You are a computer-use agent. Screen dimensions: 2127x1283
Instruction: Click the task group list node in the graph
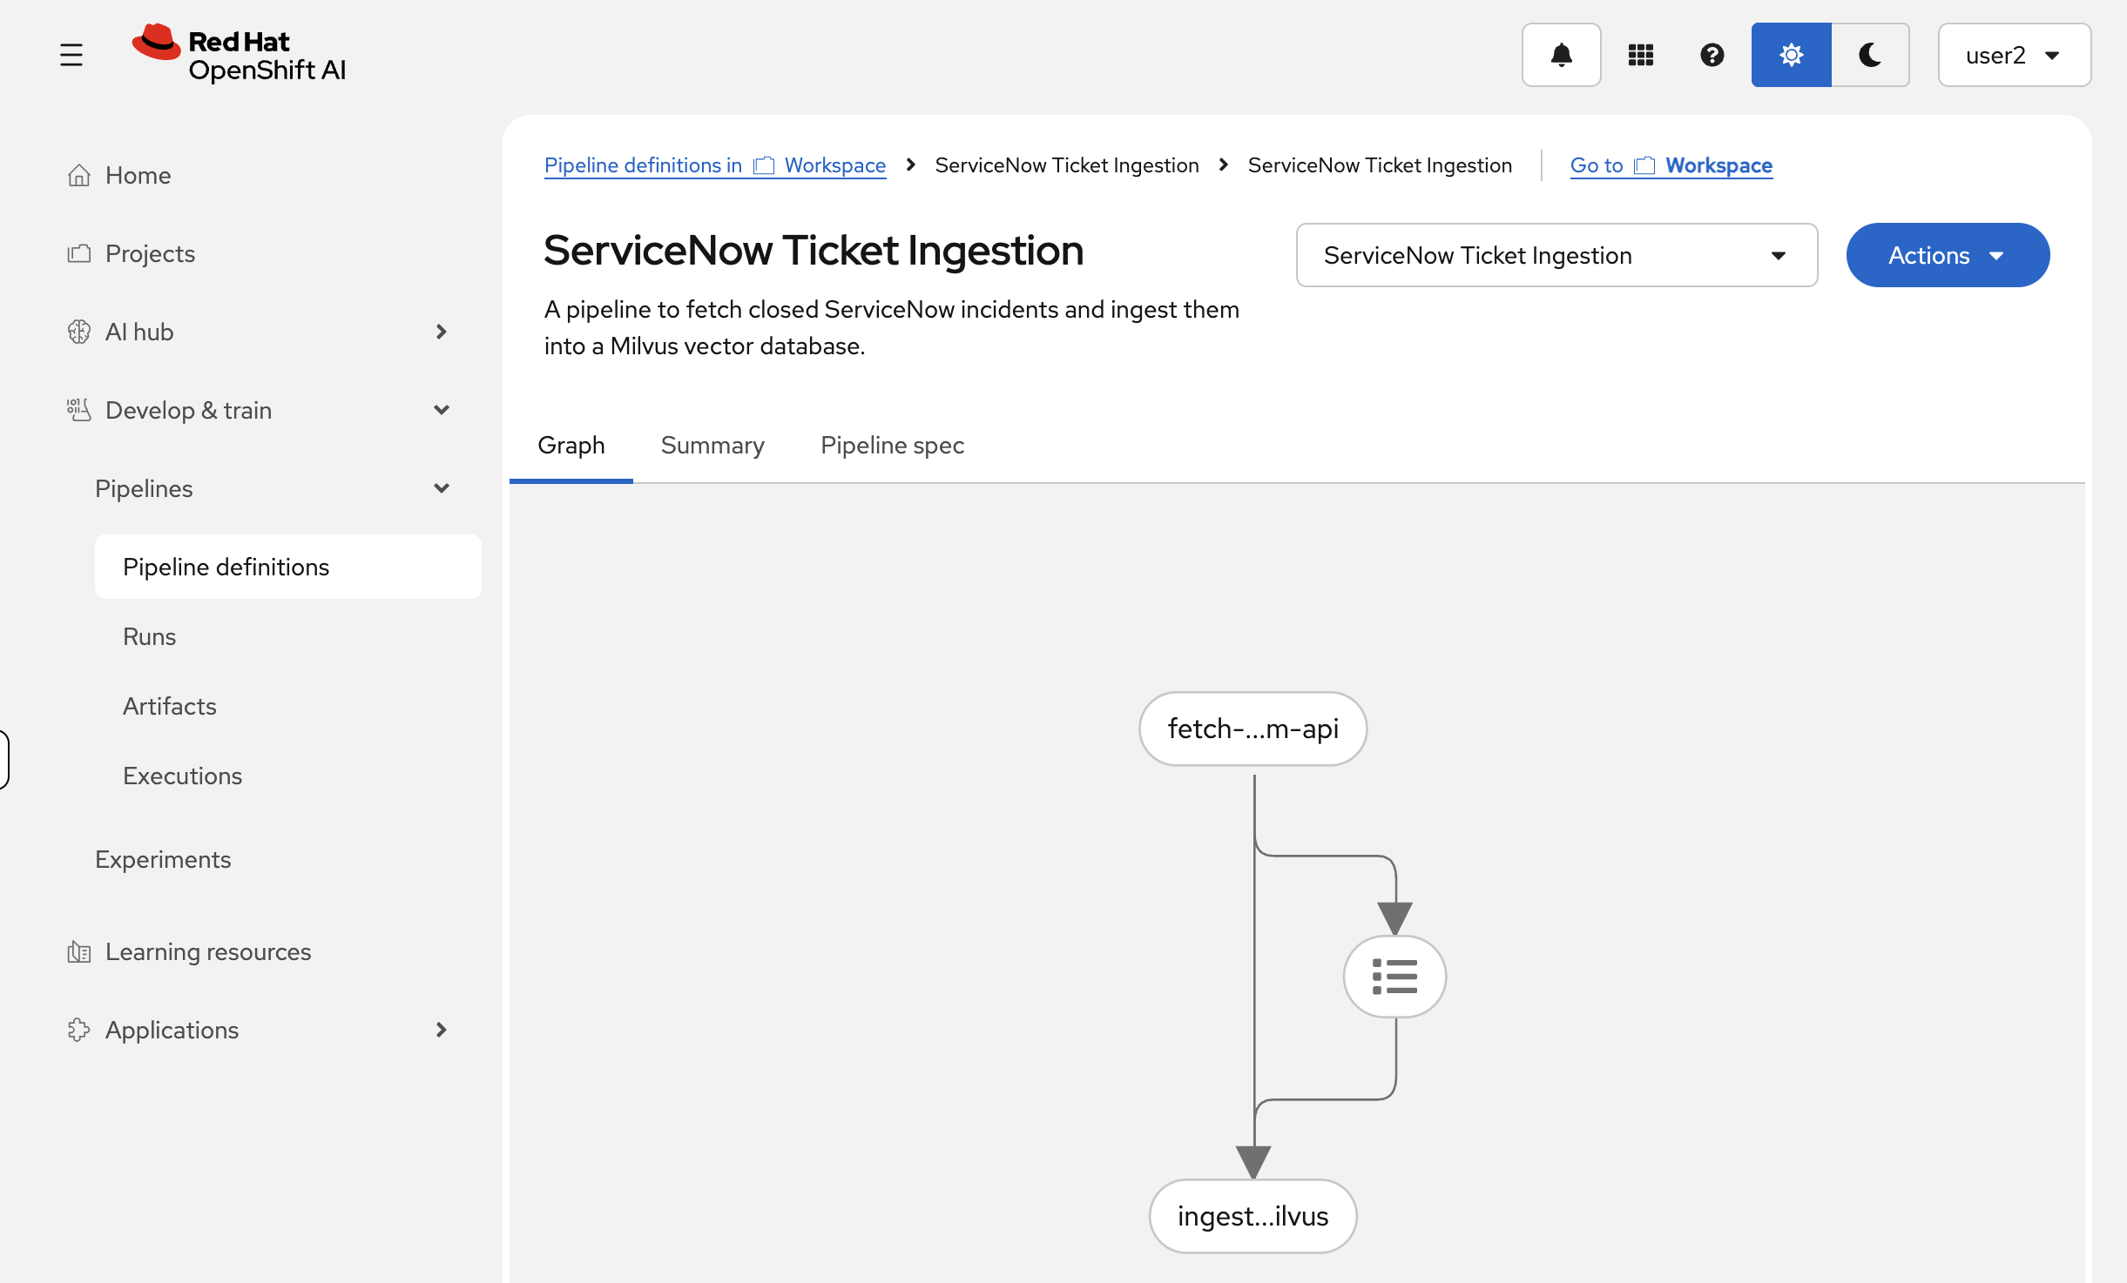point(1394,976)
